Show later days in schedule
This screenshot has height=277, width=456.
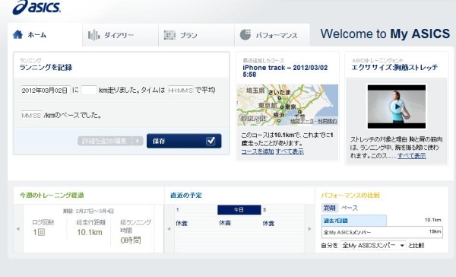click(x=309, y=228)
